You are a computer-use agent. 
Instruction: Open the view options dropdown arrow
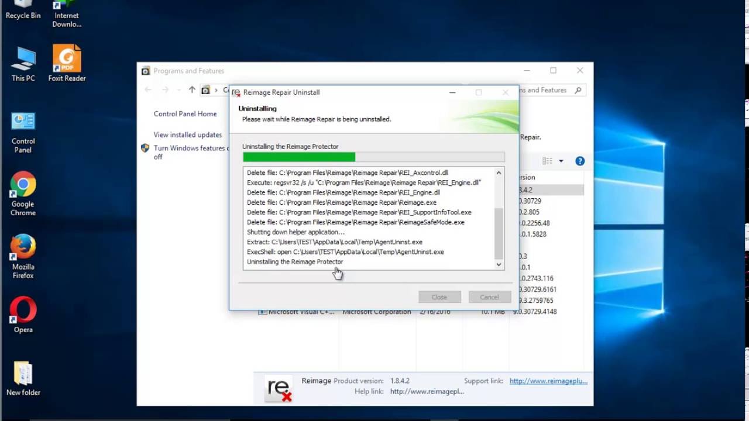pos(561,161)
